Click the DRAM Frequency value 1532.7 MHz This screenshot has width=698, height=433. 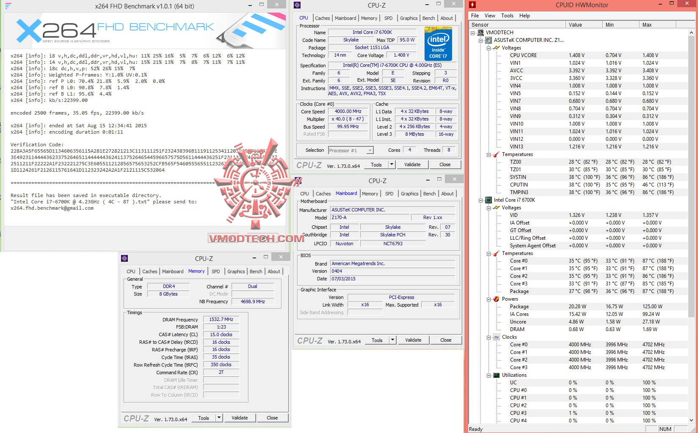coord(221,320)
